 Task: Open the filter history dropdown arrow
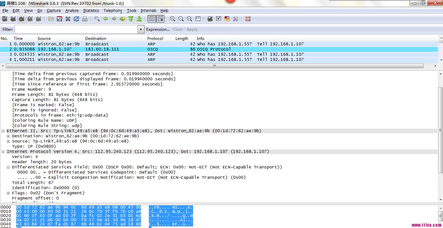click(x=141, y=29)
